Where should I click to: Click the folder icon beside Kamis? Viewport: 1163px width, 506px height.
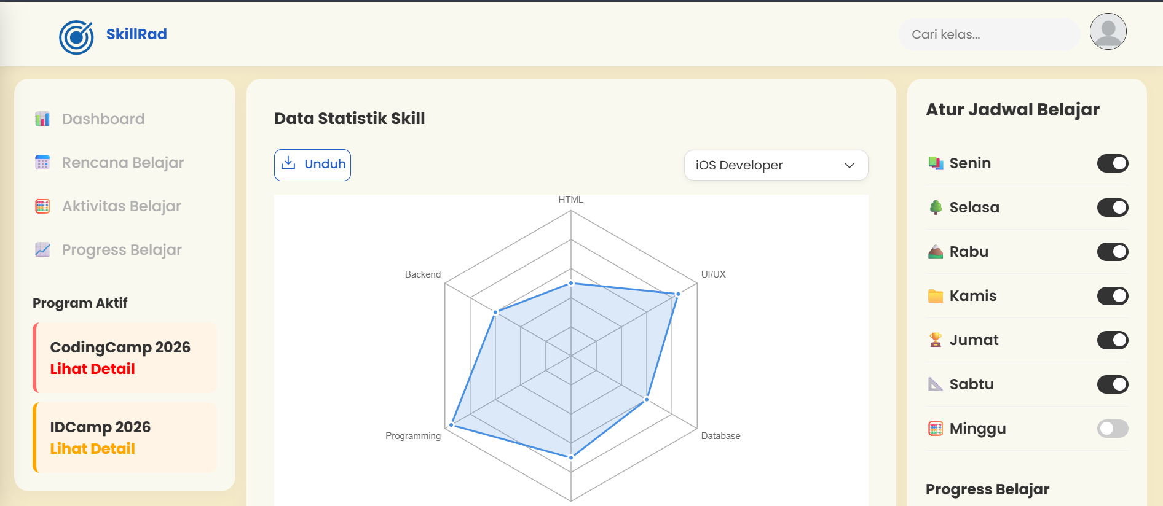click(x=935, y=295)
